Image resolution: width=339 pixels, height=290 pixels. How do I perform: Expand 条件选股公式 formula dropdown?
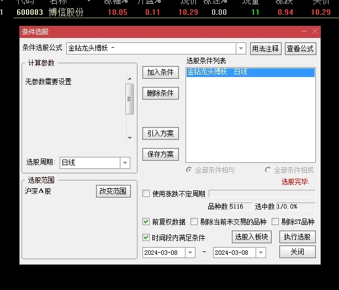241,48
